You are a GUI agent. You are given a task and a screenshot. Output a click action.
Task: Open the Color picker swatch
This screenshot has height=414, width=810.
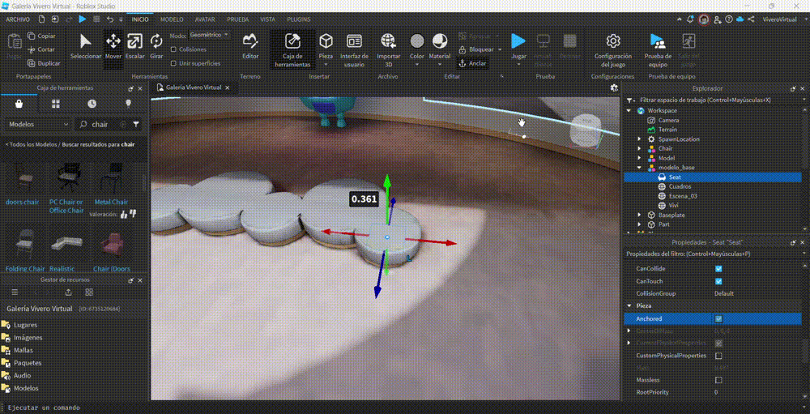(417, 41)
